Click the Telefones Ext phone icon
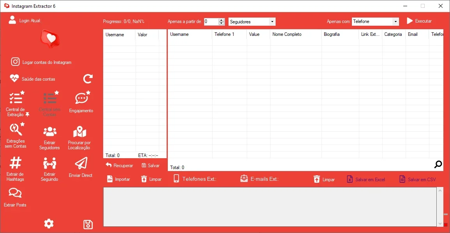This screenshot has height=233, width=450. pos(176,179)
